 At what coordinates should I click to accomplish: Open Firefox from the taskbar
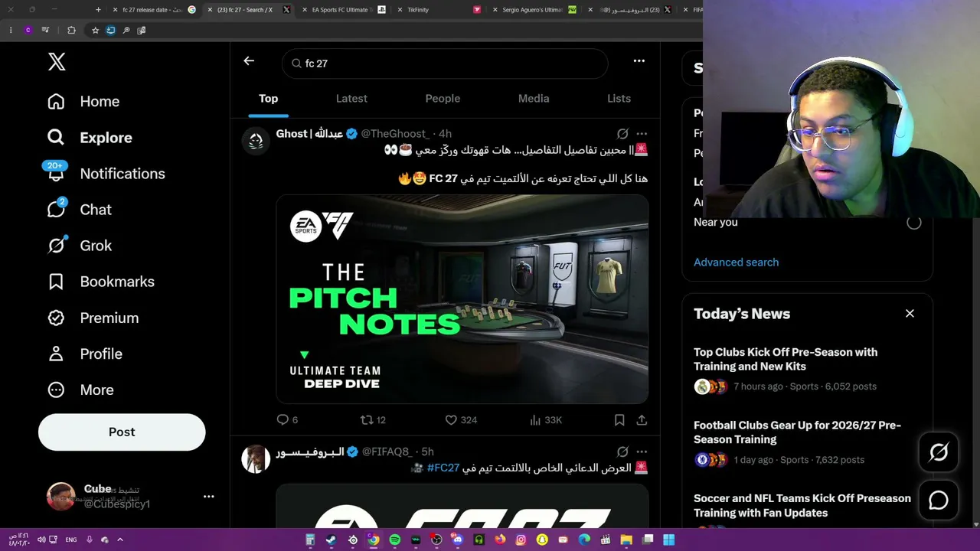[500, 540]
